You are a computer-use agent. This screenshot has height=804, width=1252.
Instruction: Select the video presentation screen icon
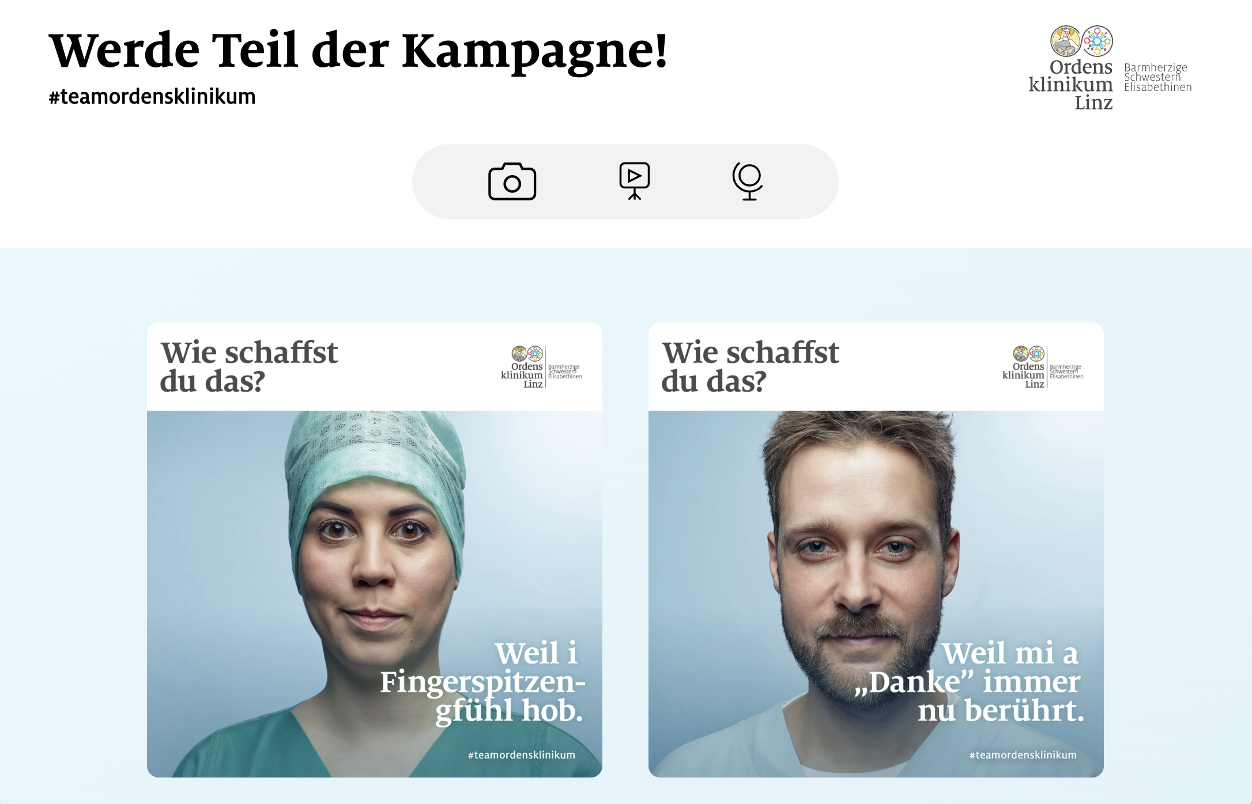click(634, 181)
